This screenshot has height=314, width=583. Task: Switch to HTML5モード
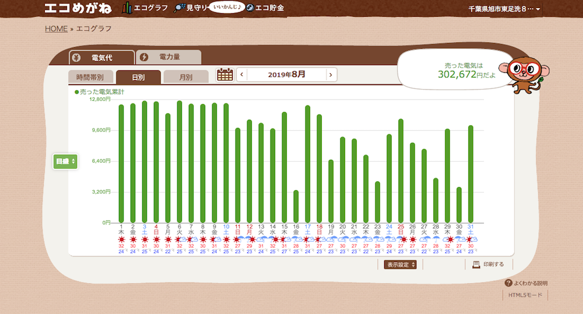click(x=525, y=295)
